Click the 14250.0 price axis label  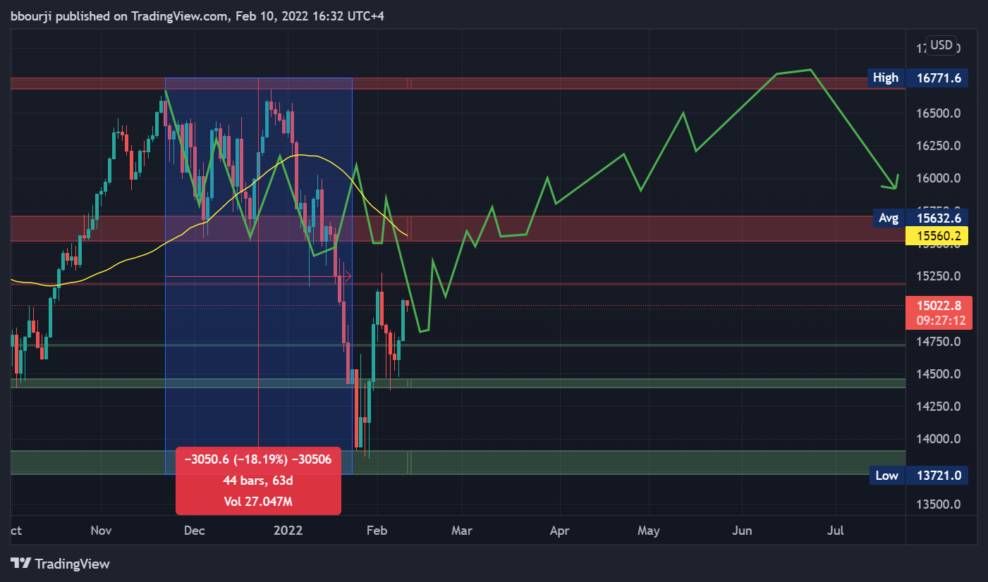click(x=938, y=407)
